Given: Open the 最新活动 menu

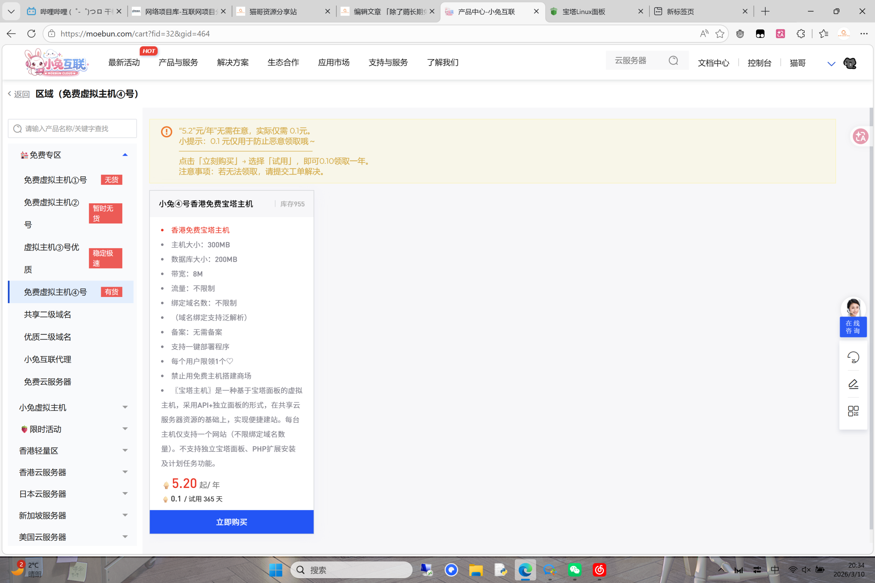Looking at the screenshot, I should 124,63.
